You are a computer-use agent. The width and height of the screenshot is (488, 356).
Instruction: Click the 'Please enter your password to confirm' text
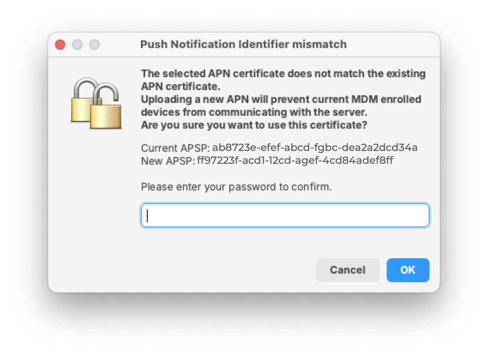click(x=236, y=187)
